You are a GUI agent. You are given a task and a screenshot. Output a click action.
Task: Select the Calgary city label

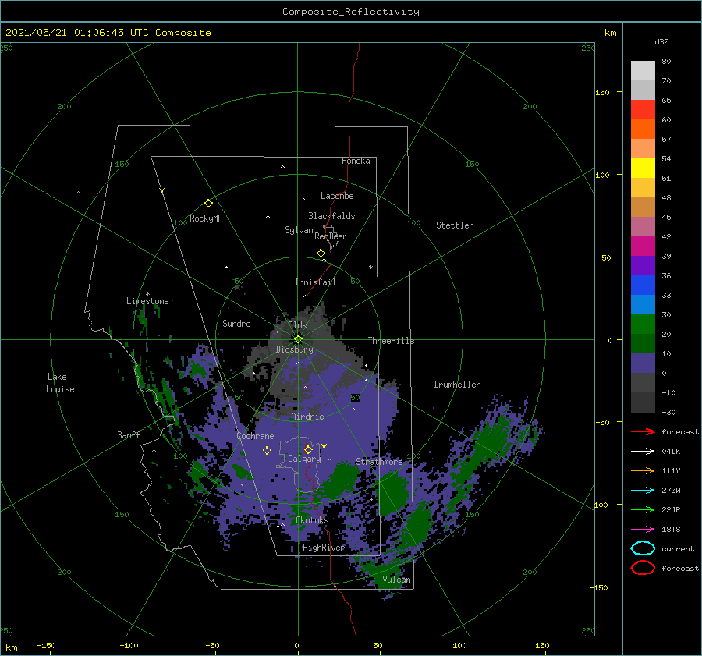click(304, 459)
